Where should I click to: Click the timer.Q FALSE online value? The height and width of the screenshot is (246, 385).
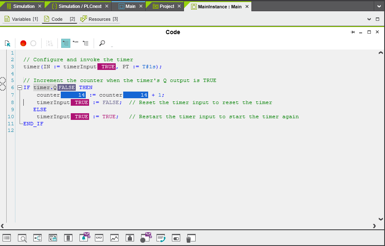click(x=67, y=87)
